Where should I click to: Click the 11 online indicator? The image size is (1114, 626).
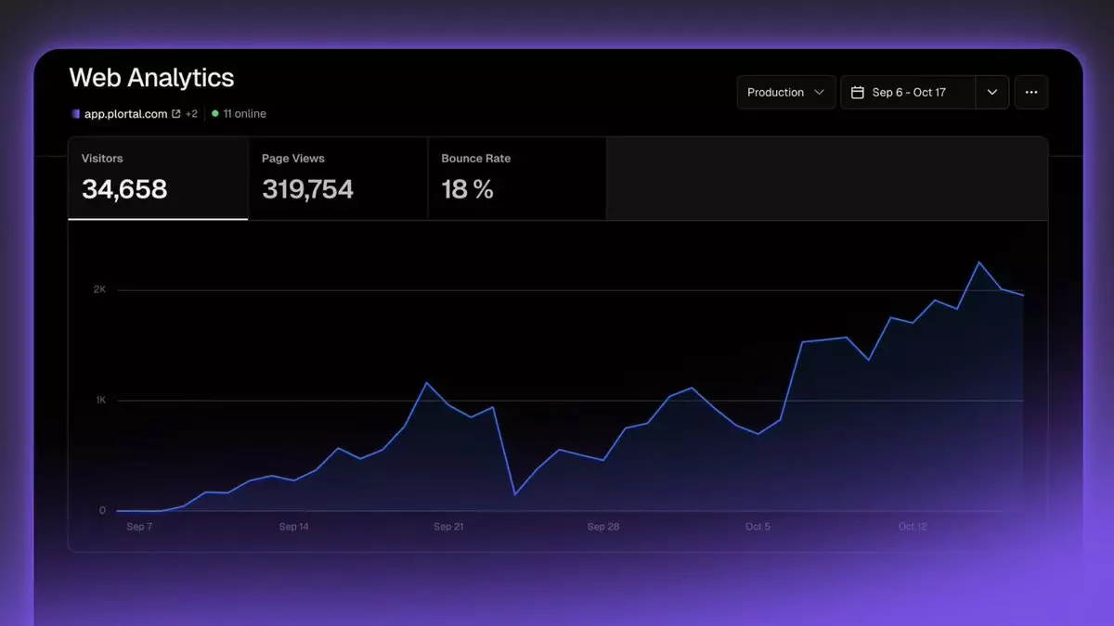[x=244, y=114]
